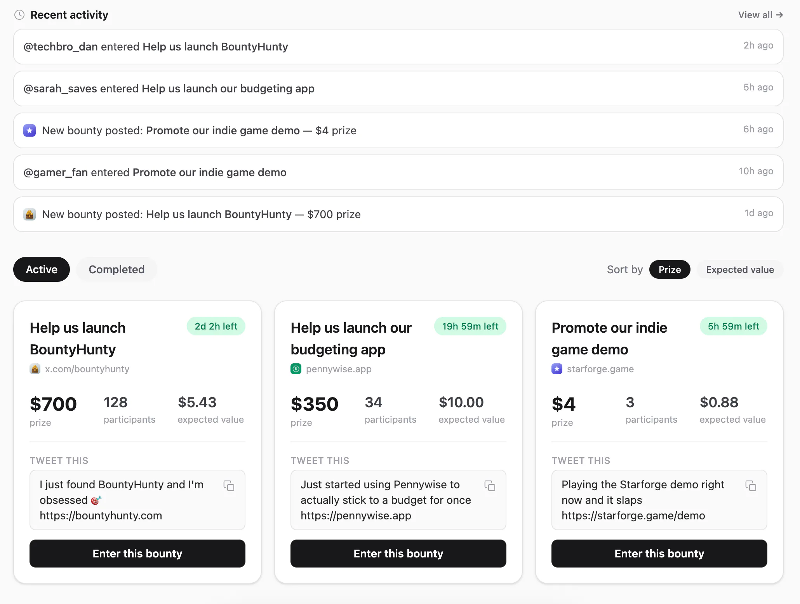The image size is (800, 604).
Task: Click the Starforge star favicon on card
Action: (x=557, y=369)
